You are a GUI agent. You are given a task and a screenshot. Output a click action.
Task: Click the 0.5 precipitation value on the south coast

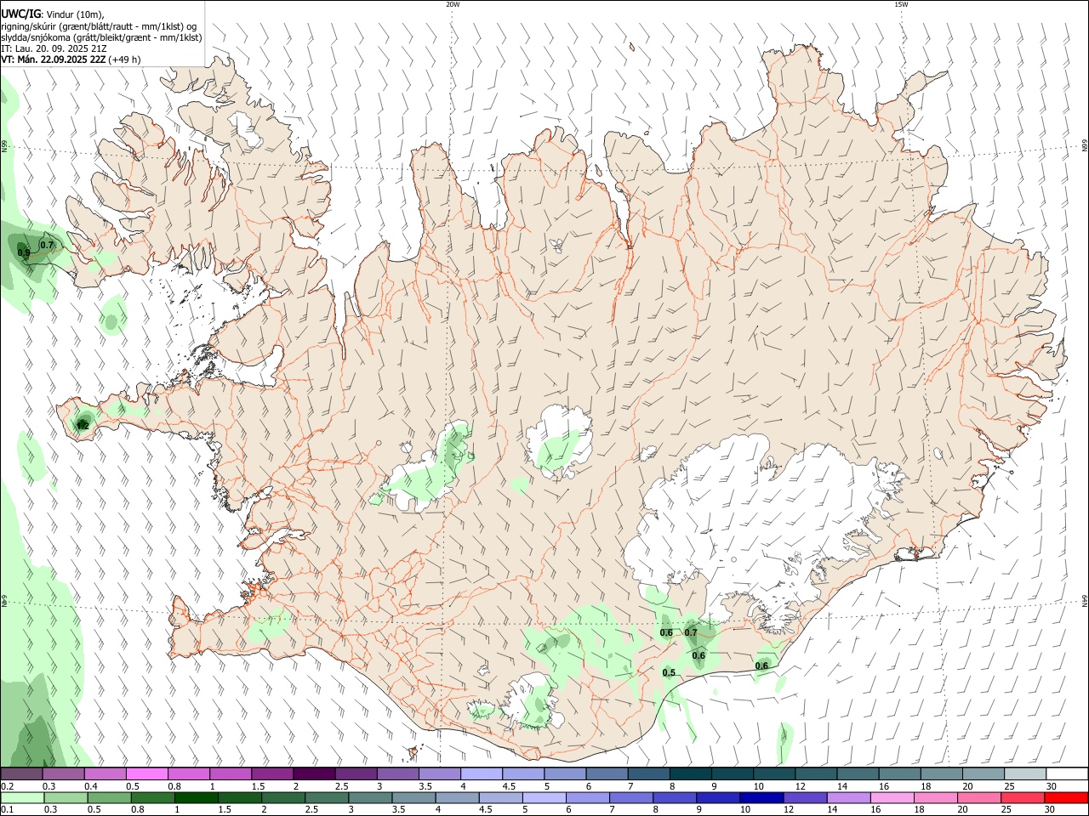[x=669, y=673]
